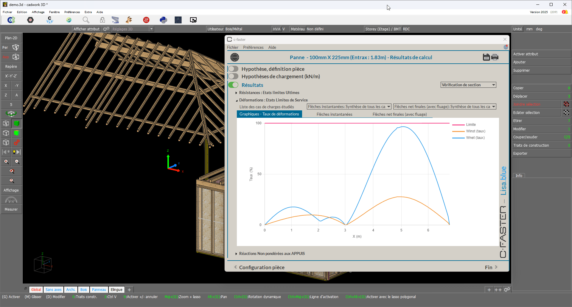This screenshot has width=572, height=307.
Task: Click Fin to finish the c-faster wizard
Action: pyautogui.click(x=491, y=267)
